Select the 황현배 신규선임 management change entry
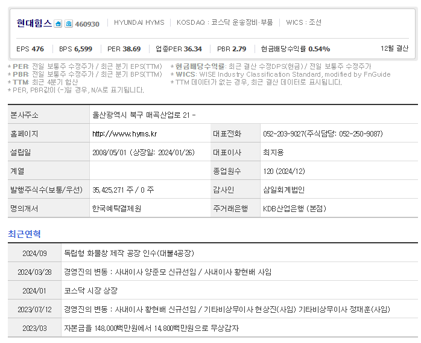 (x=227, y=309)
